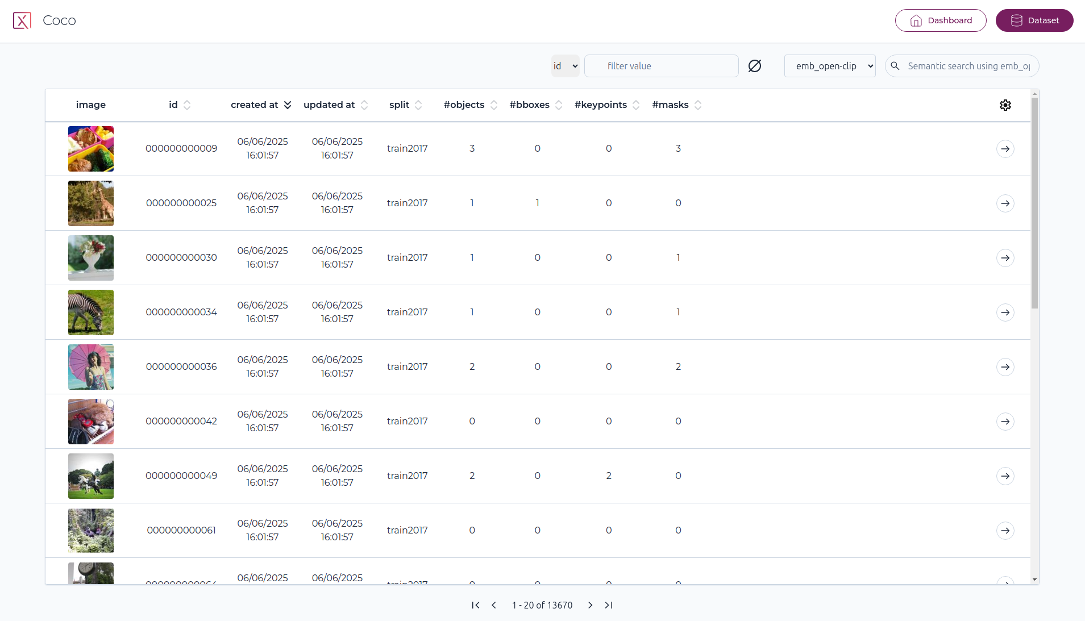
Task: Click the thumbnail for item 000000000042
Action: pos(91,422)
